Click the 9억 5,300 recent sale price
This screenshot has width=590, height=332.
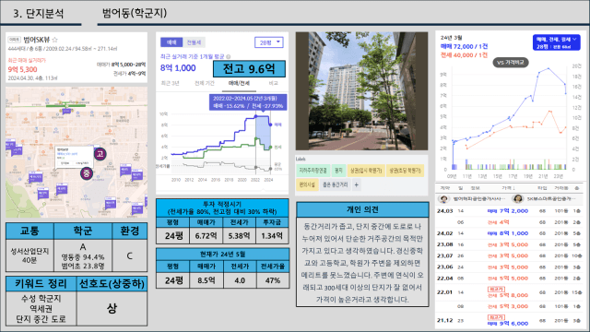coord(22,70)
